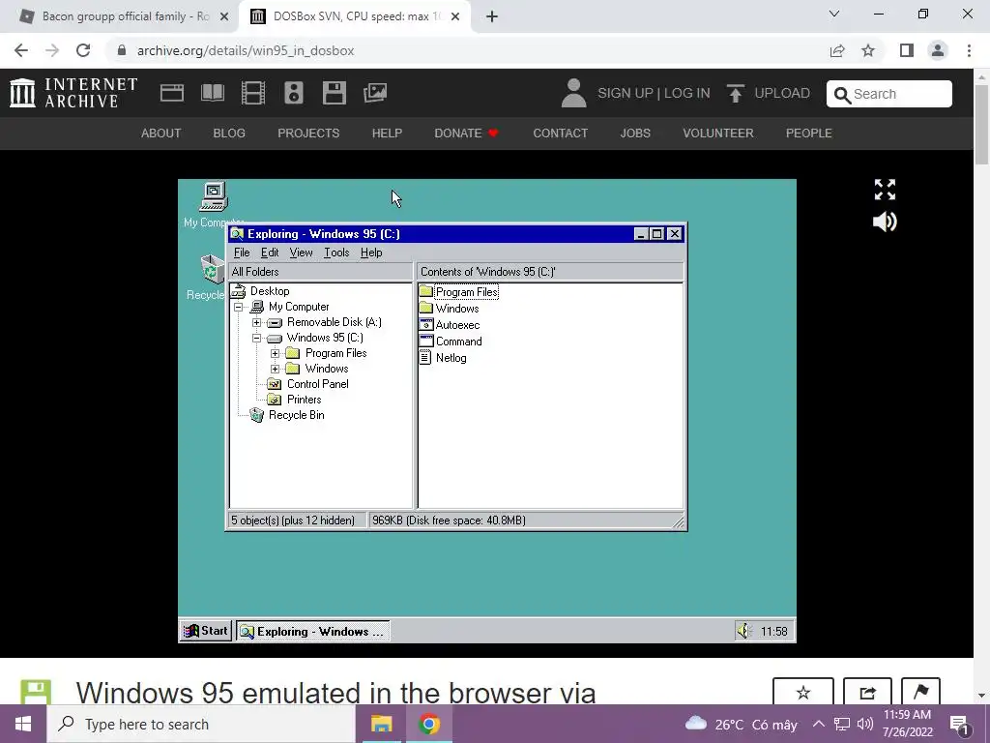Open the BLOG navigation item
Viewport: 990px width, 743px height.
(x=229, y=134)
